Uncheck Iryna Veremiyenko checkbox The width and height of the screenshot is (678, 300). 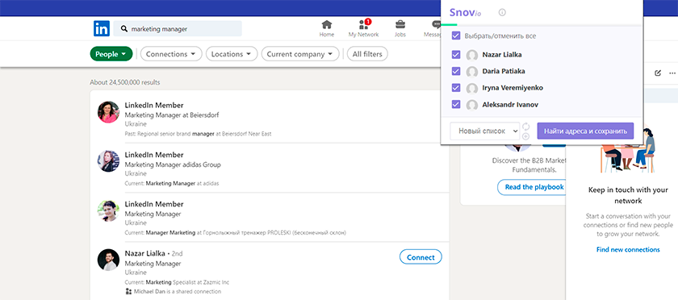[x=456, y=88]
